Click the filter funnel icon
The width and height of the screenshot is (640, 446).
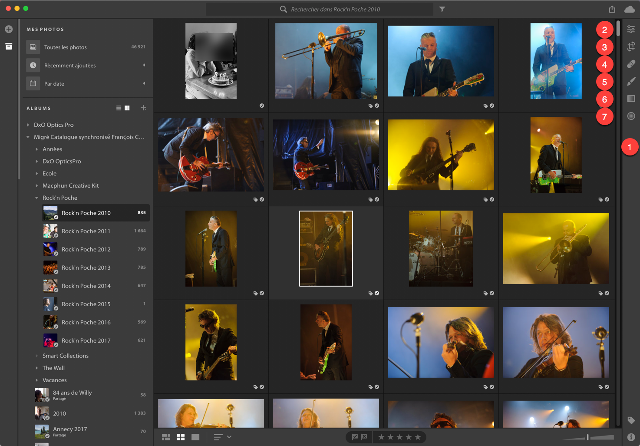click(x=442, y=9)
